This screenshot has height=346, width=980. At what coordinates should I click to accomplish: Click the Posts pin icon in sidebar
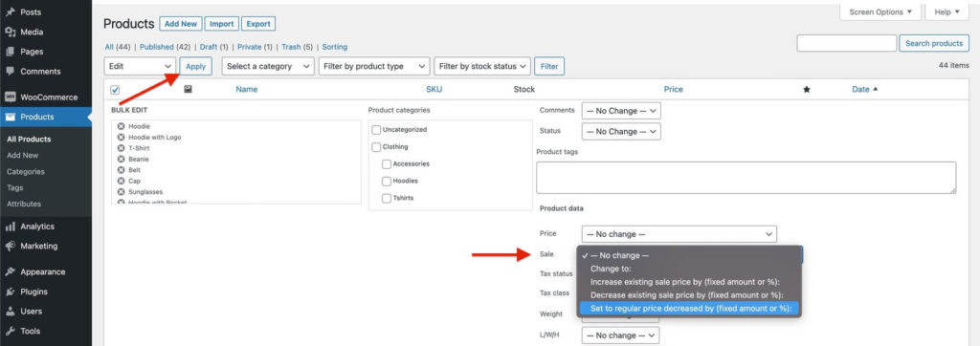[10, 11]
